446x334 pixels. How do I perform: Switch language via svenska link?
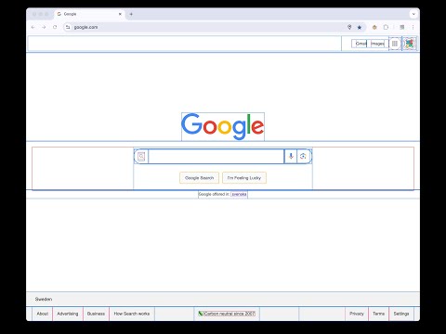coord(239,194)
